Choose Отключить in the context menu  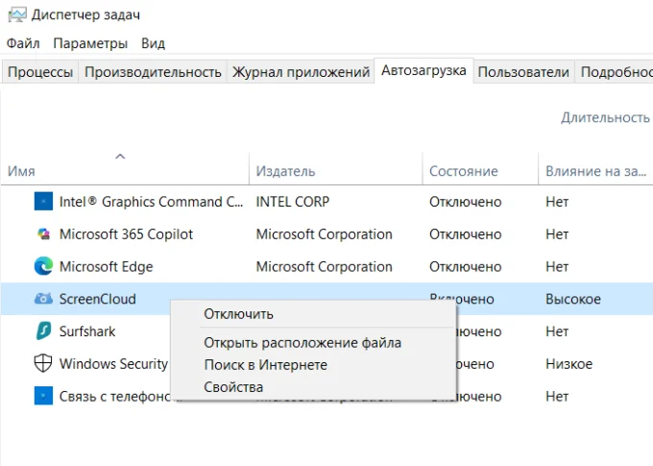[x=238, y=314]
